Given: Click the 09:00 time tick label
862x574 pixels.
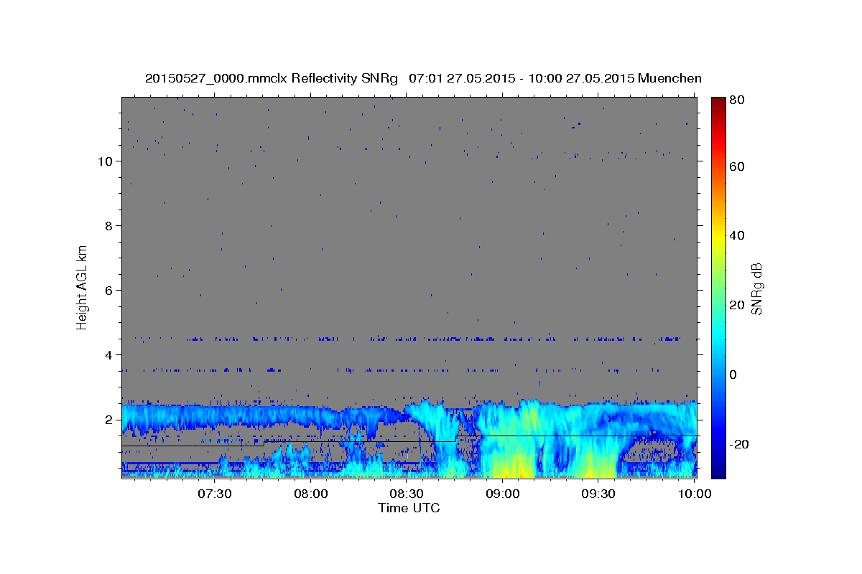Looking at the screenshot, I should coord(503,494).
